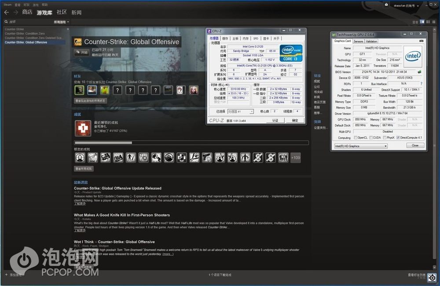Viewport: 440px width, 286px height.
Task: Open the dracu1an account dropdown
Action: pos(406,6)
